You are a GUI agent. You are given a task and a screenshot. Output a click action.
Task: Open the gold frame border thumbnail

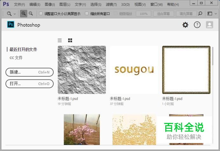tap(186, 70)
